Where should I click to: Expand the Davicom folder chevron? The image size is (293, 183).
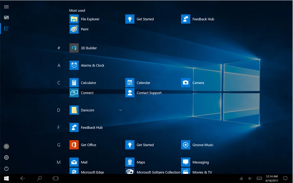pyautogui.click(x=121, y=110)
